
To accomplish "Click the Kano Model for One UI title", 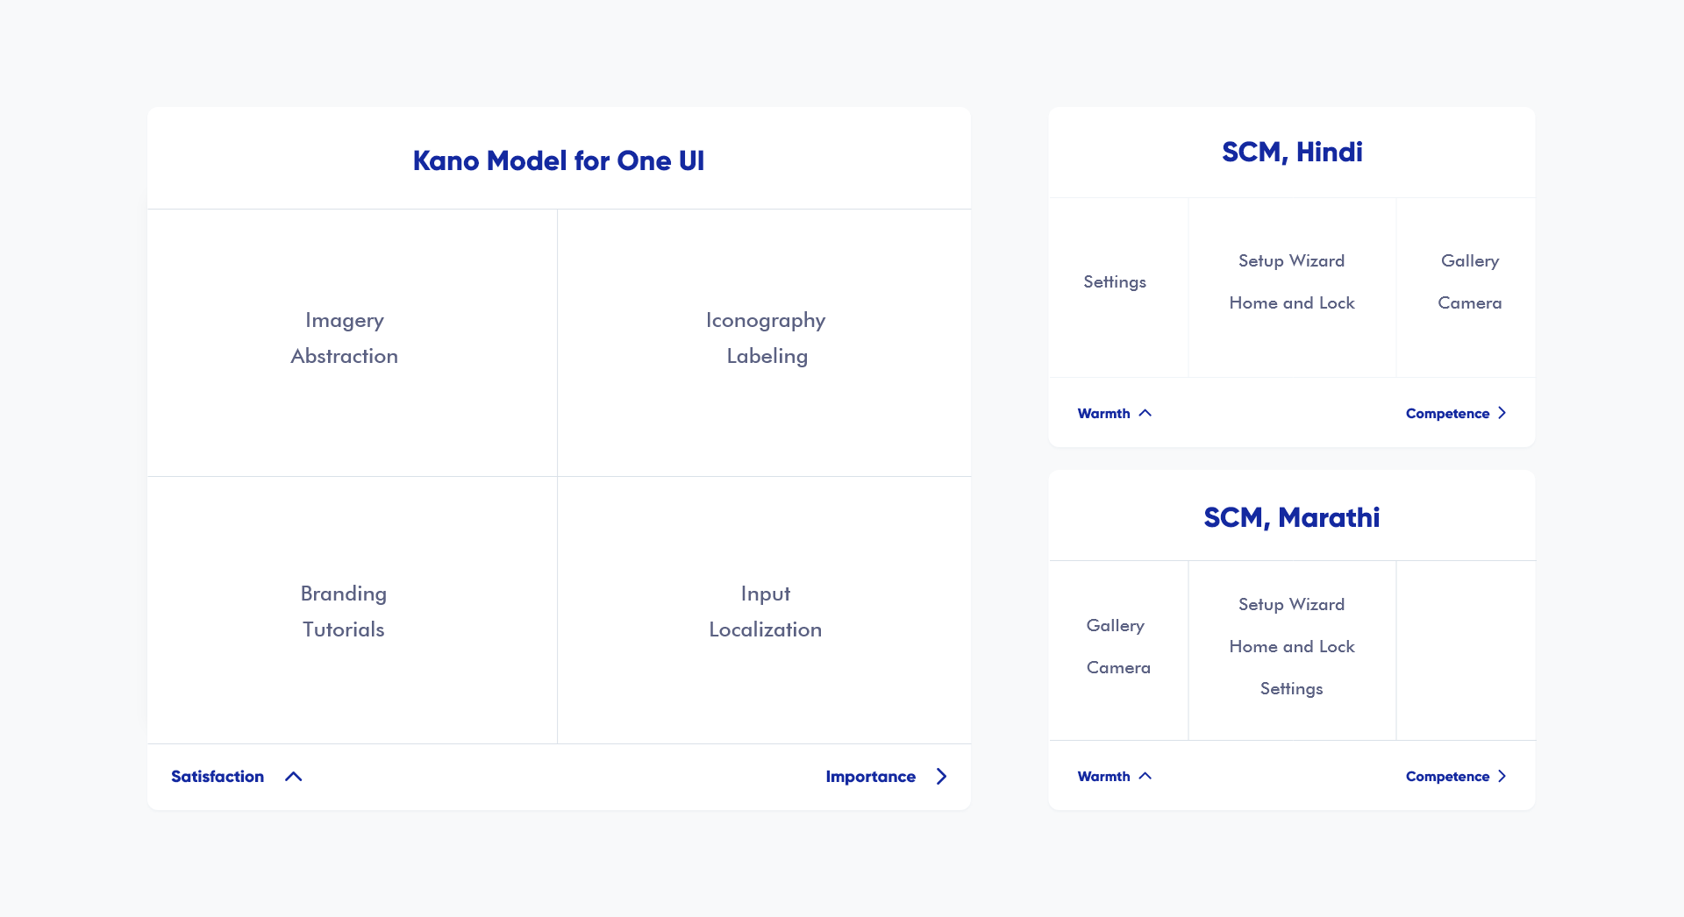I will click(559, 160).
